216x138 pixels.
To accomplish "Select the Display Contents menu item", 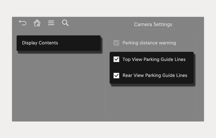I will pos(58,43).
